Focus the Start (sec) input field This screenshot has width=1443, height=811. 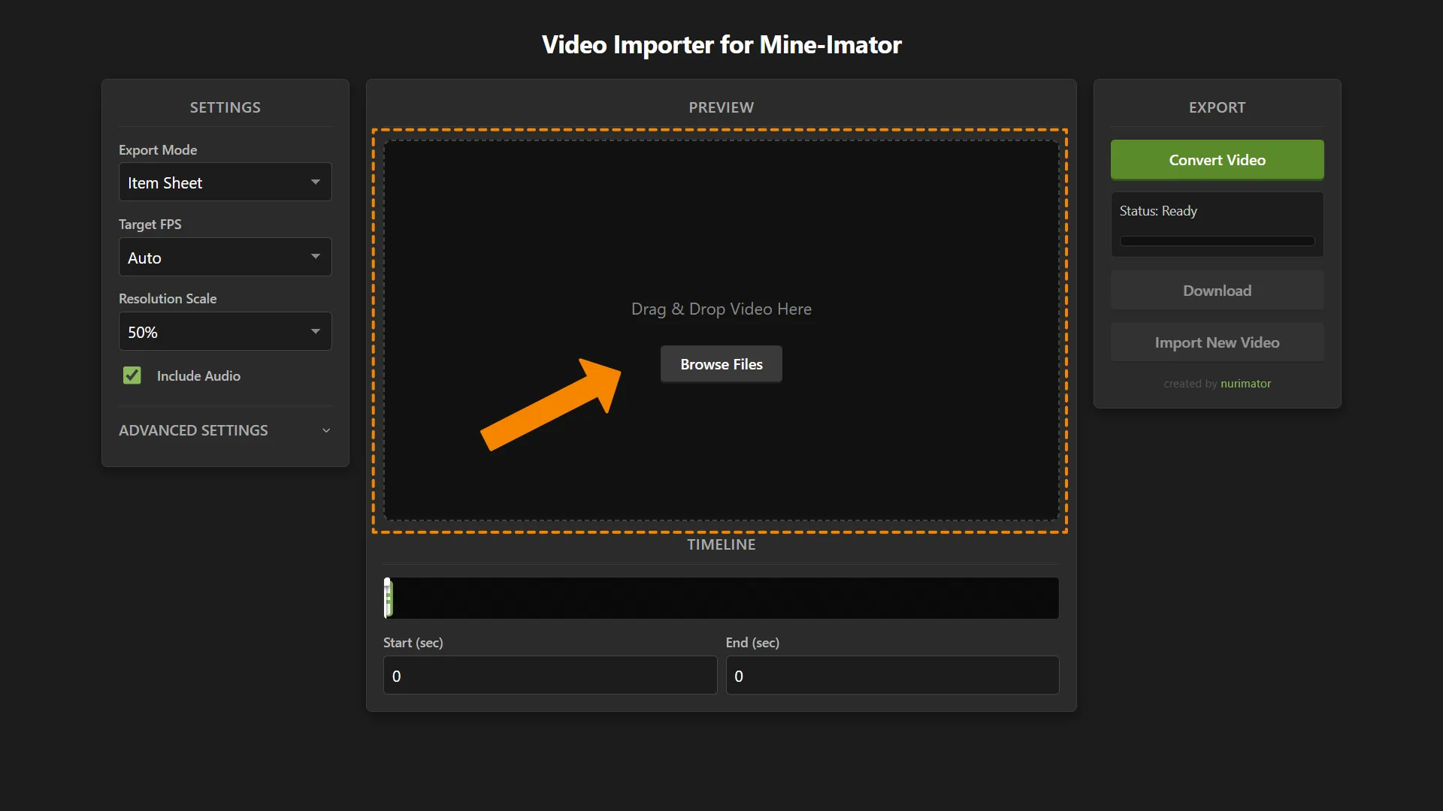click(550, 675)
